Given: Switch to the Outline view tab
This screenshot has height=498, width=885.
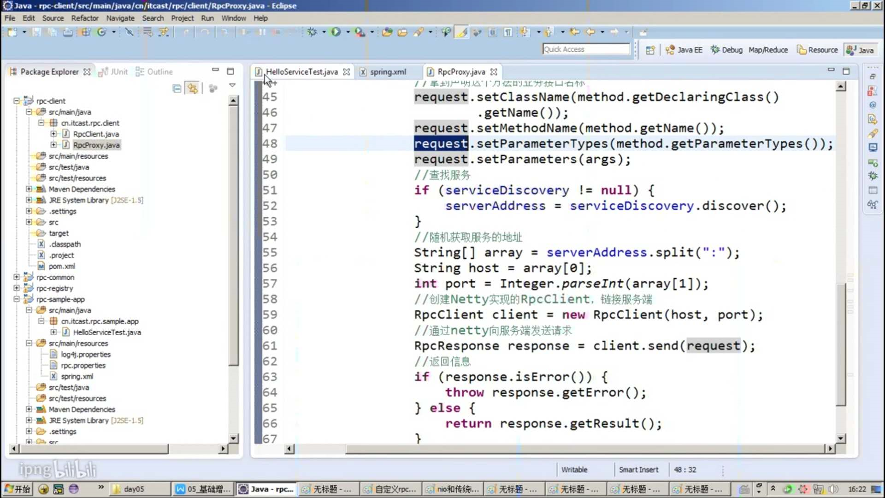Looking at the screenshot, I should pyautogui.click(x=154, y=72).
